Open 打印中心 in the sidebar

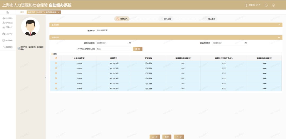point(8,34)
